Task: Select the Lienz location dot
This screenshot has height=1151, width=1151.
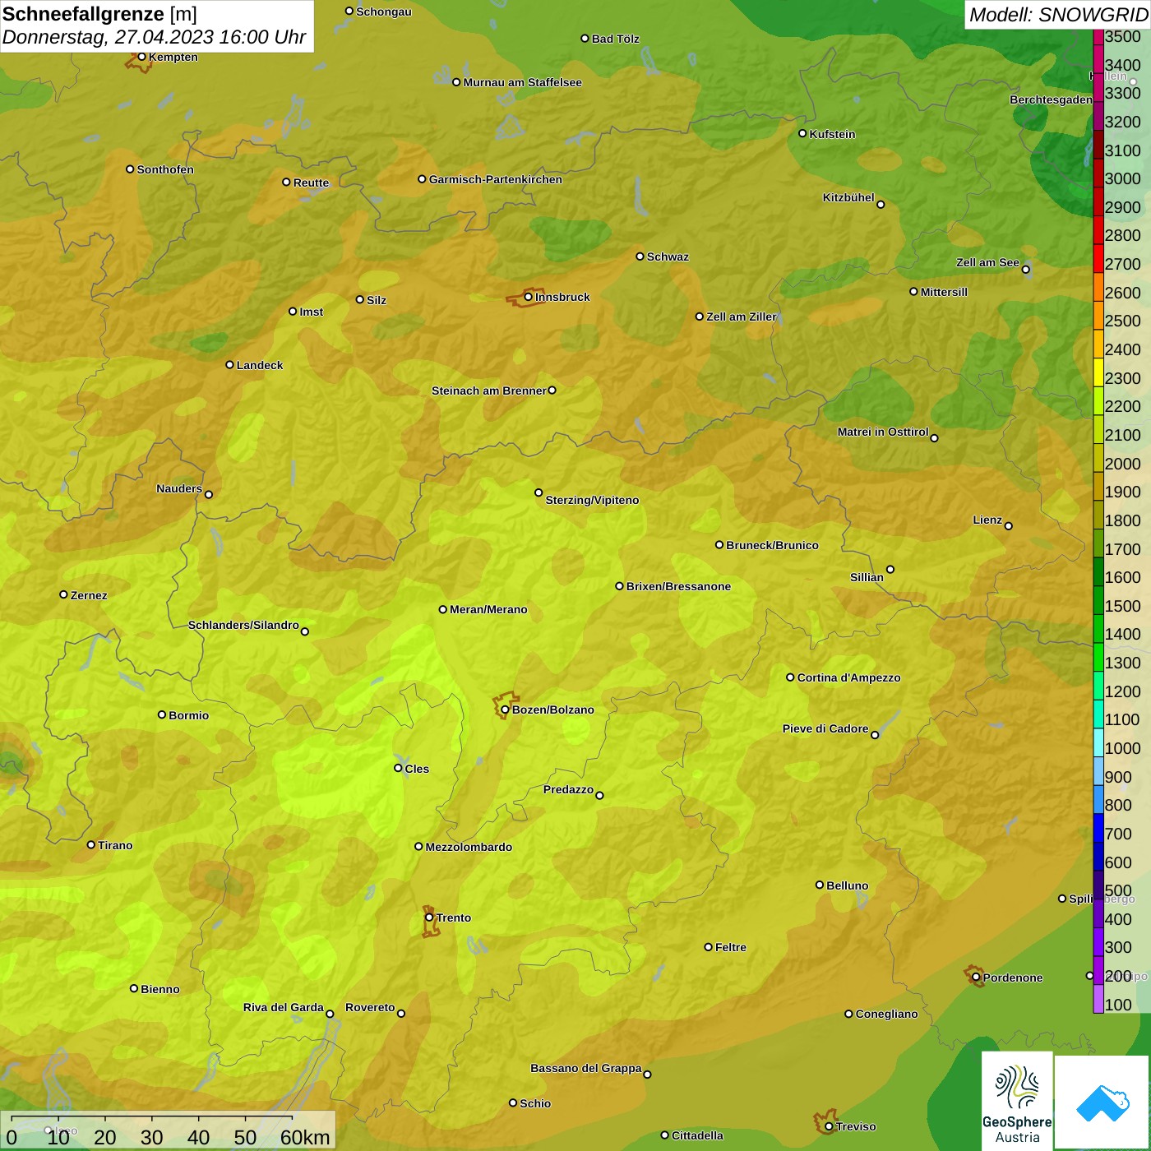Action: coord(1009,525)
